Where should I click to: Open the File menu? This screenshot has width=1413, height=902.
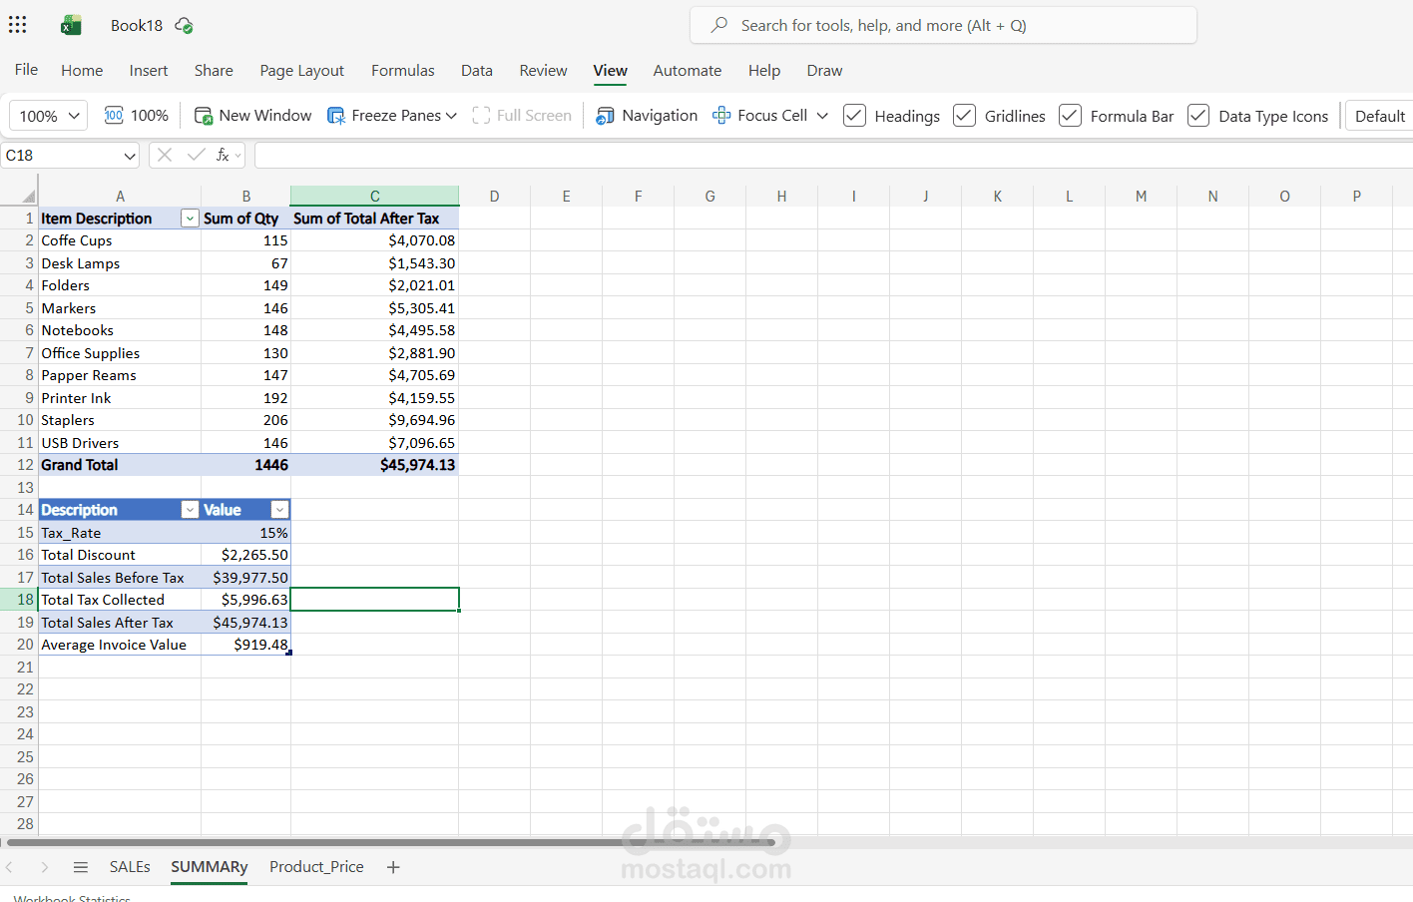[x=27, y=70]
